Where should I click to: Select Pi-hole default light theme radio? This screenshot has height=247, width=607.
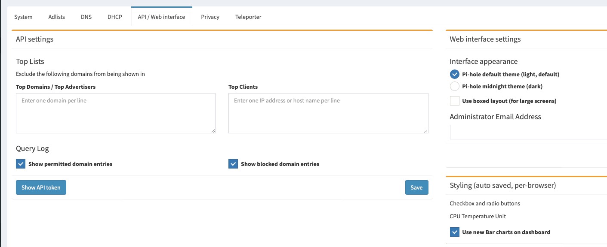(x=455, y=74)
